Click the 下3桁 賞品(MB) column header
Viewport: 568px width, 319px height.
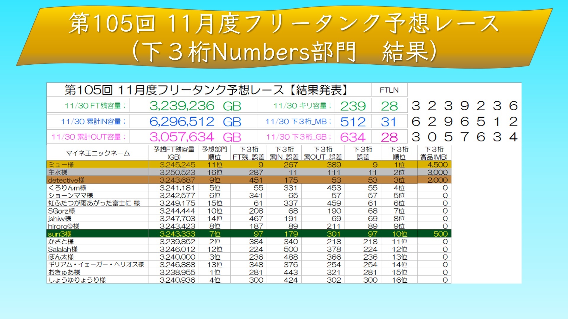click(x=434, y=153)
